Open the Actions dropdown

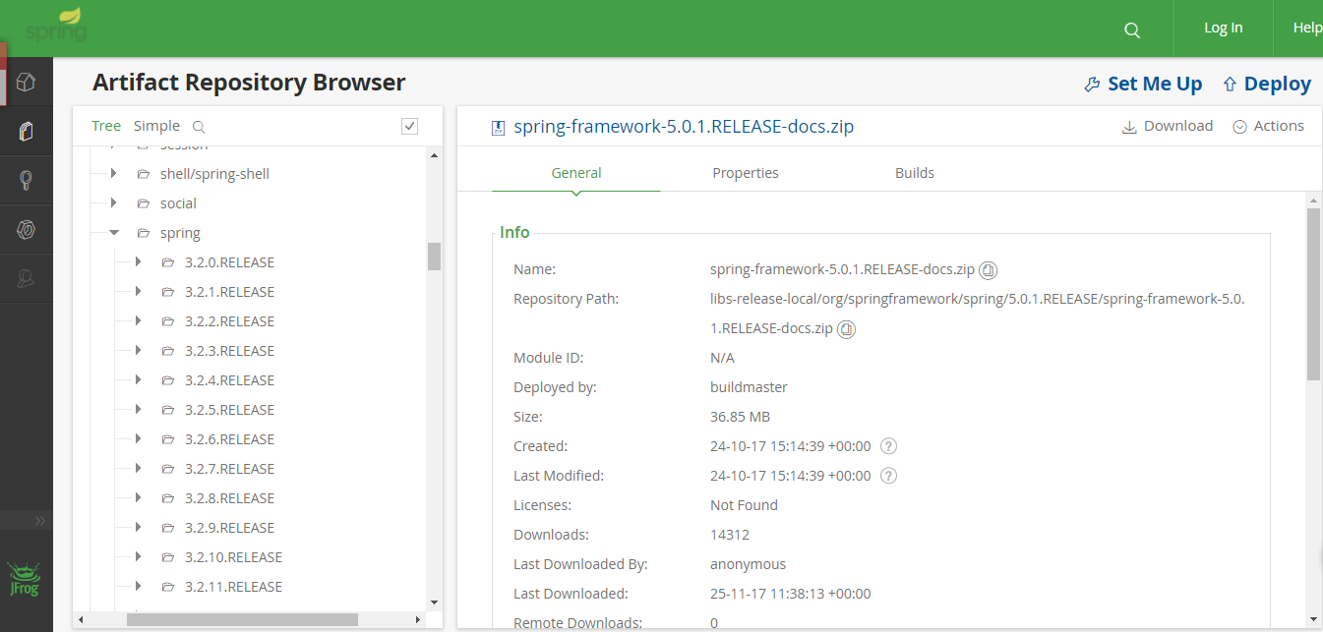point(1268,126)
